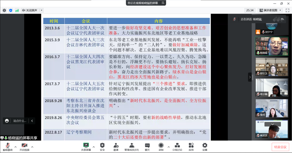Screen dimensions: 292x153
Task: Open 设置 (Settings) gear icon
Action: click(205, 147)
